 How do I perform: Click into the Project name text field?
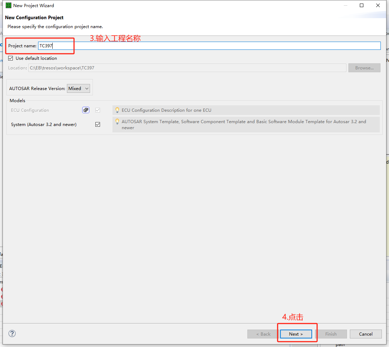point(209,46)
